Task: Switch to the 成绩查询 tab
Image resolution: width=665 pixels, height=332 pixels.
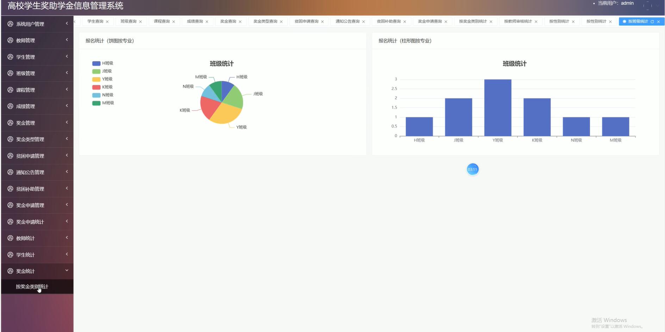Action: pos(194,21)
